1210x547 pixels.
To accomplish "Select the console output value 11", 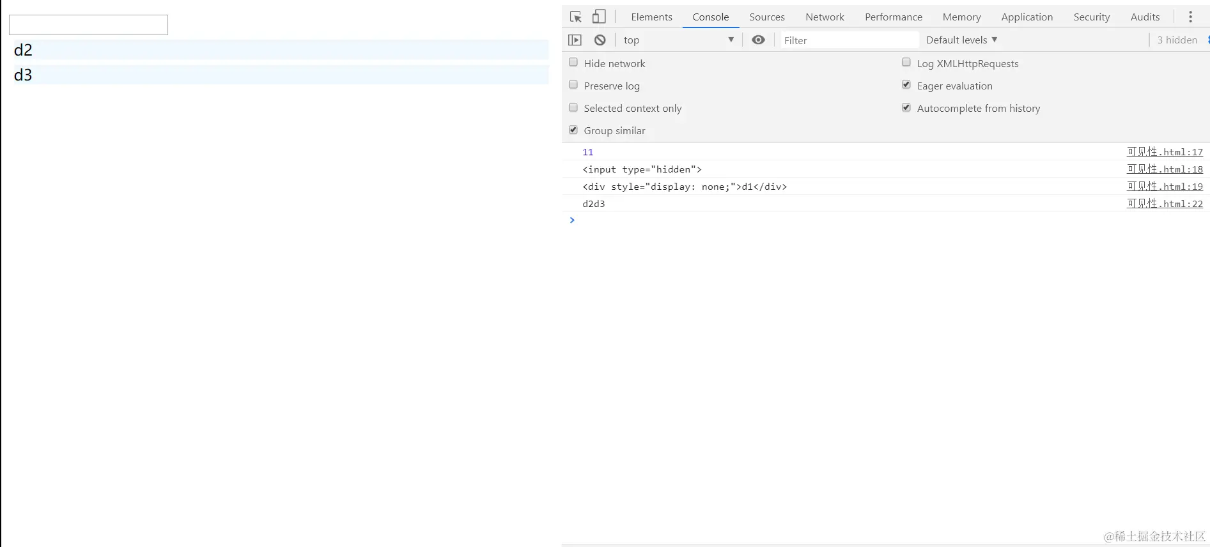I will (588, 152).
